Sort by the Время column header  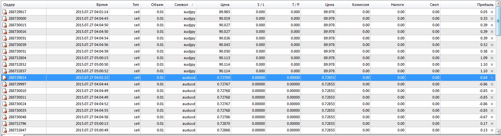point(78,5)
